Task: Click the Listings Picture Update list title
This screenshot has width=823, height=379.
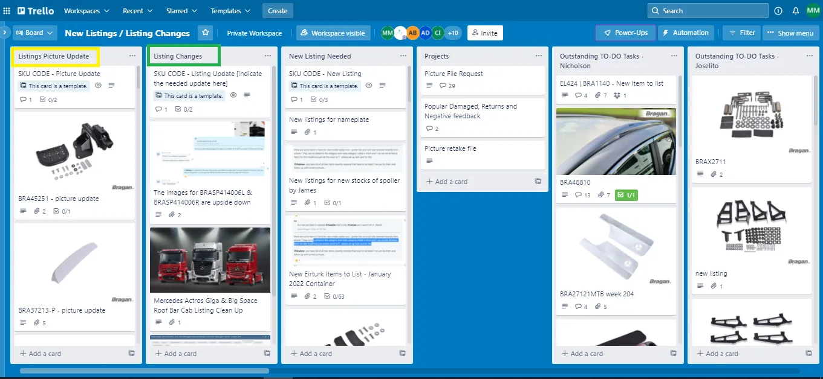Action: click(x=54, y=56)
